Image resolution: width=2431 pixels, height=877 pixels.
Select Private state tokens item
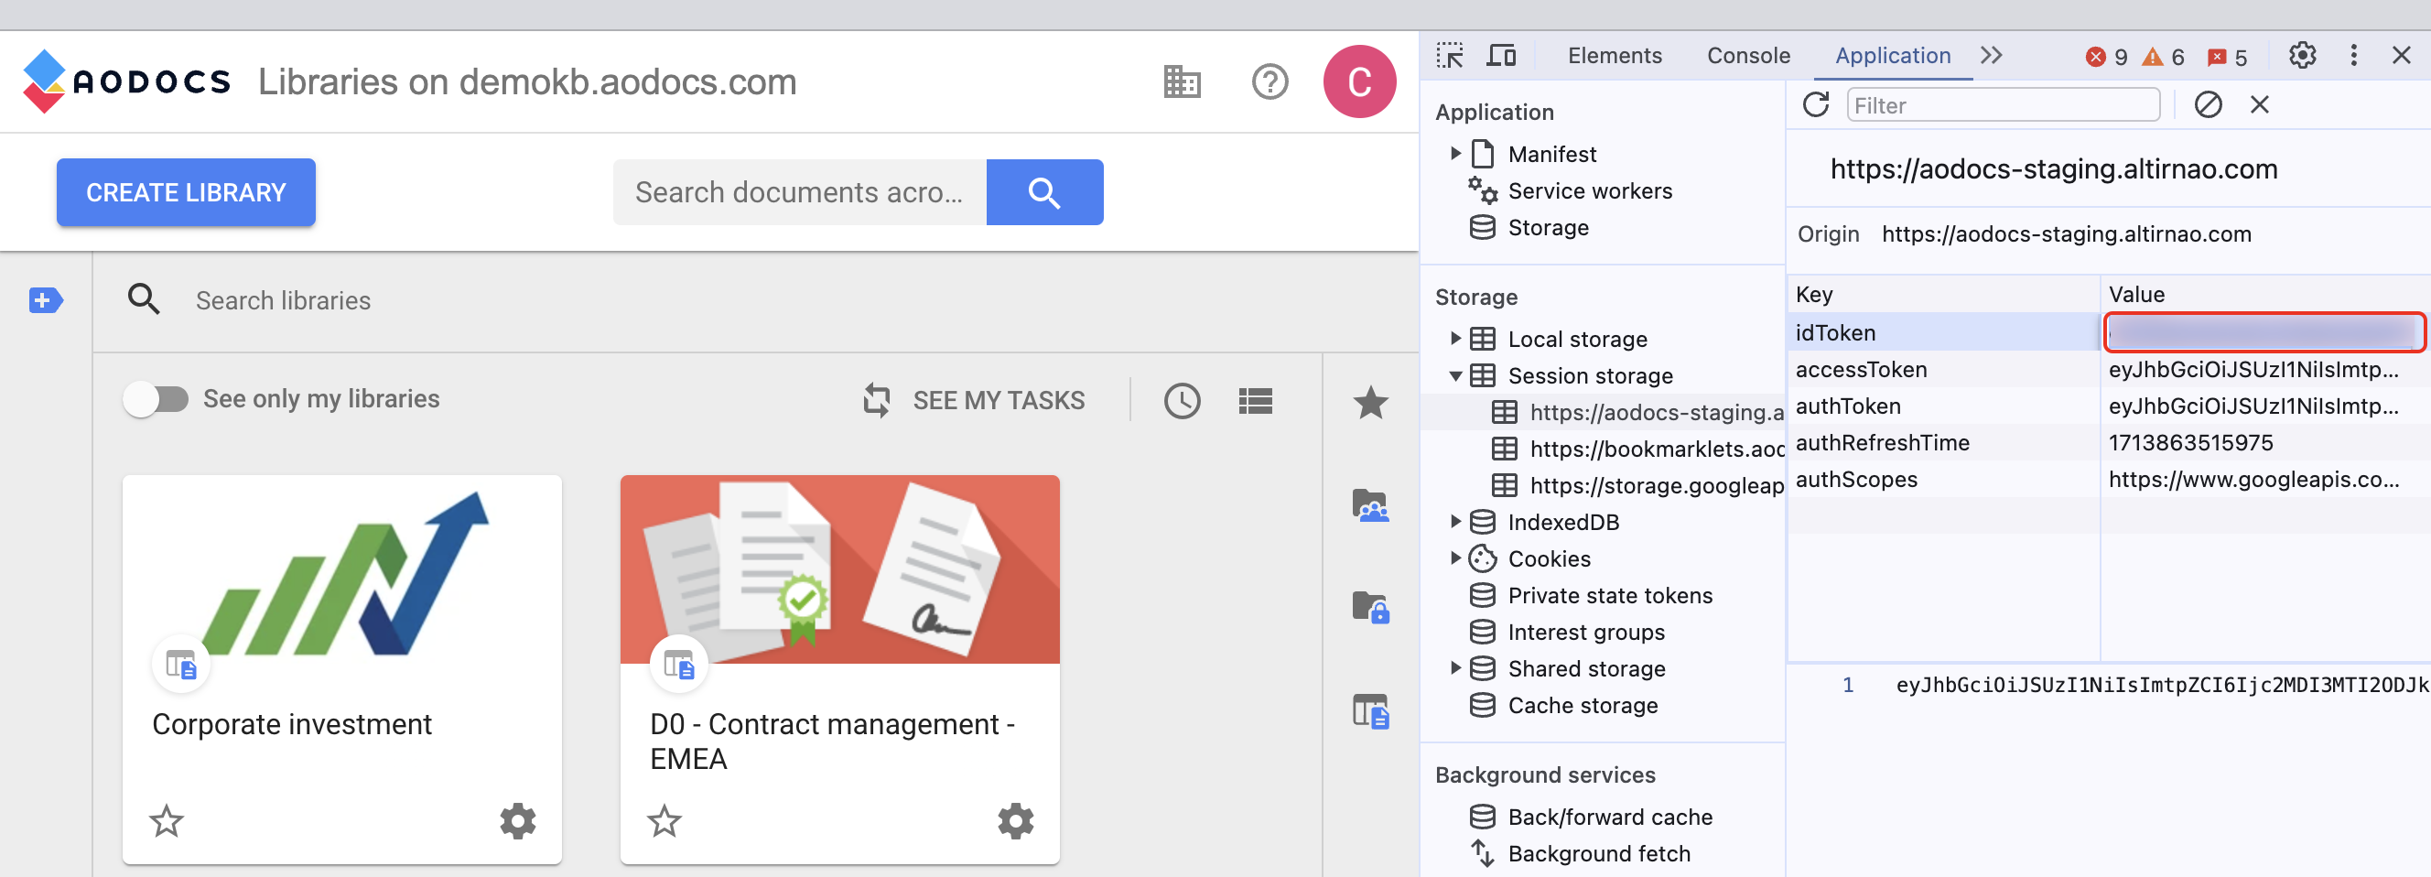pyautogui.click(x=1610, y=596)
